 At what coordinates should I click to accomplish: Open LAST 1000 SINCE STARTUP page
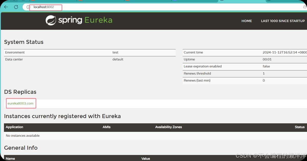283,21
